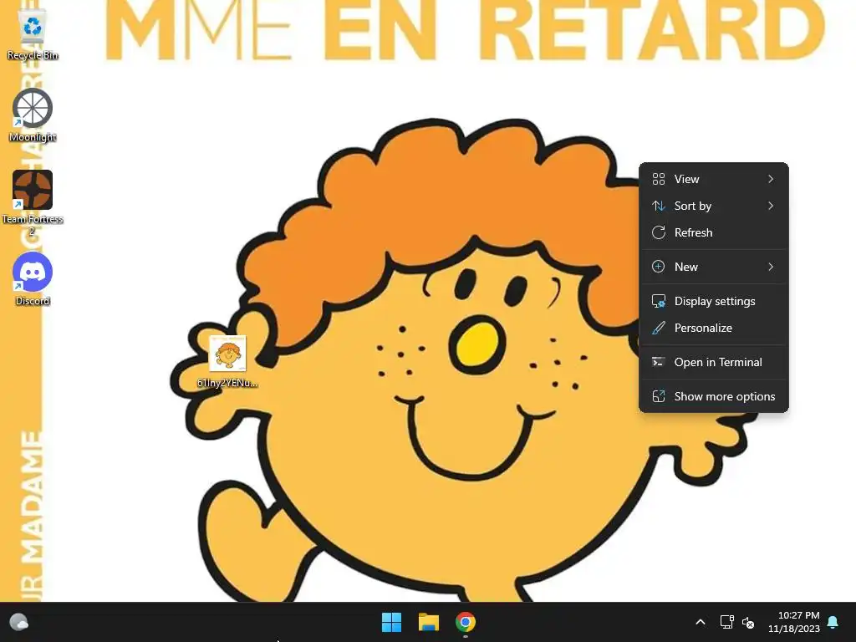The image size is (856, 642).
Task: Open File Explorer from the taskbar
Action: click(429, 622)
